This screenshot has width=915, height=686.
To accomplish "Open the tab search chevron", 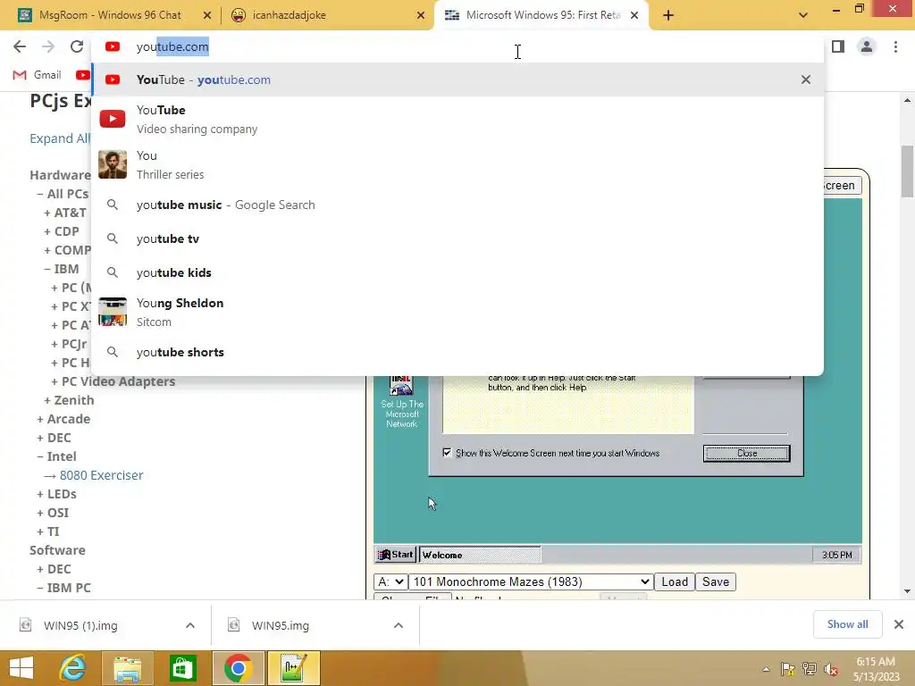I will tap(803, 15).
